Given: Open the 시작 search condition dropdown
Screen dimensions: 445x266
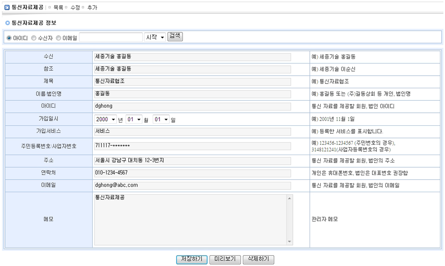Looking at the screenshot, I should point(155,38).
